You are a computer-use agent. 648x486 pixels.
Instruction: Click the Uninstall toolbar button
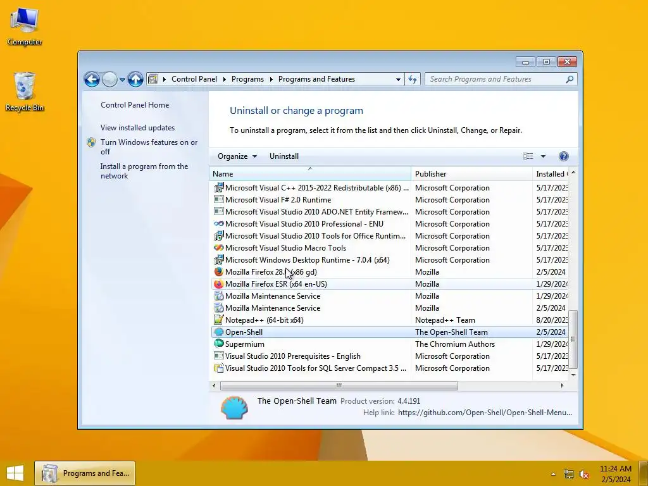click(284, 156)
